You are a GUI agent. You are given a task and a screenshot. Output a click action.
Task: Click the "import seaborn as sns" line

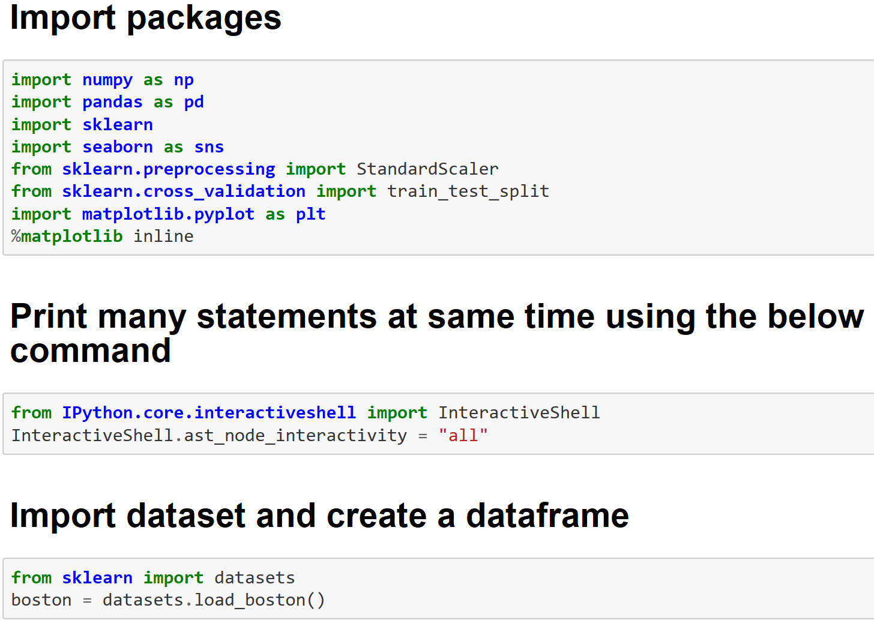[x=117, y=147]
